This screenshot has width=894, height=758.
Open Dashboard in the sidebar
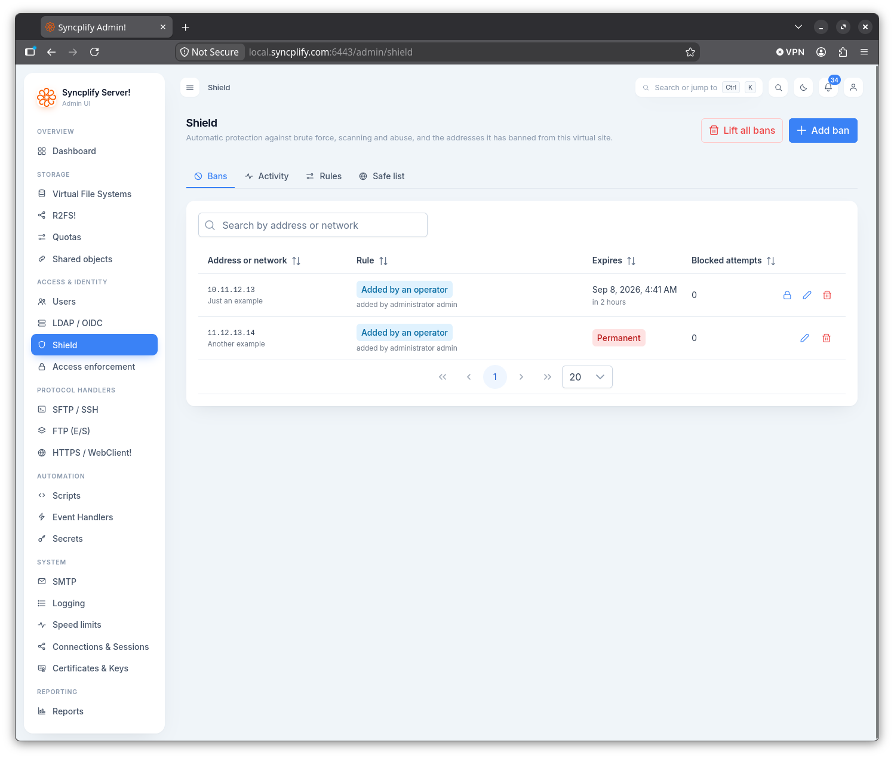click(94, 151)
